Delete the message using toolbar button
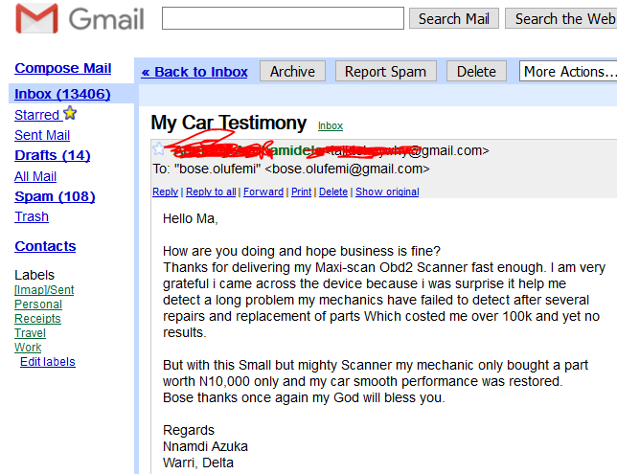This screenshot has height=474, width=617. pyautogui.click(x=476, y=72)
